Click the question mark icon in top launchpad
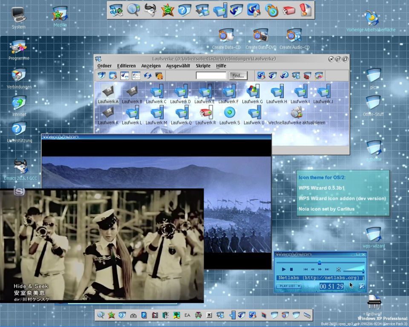The height and width of the screenshot is (327, 409). click(x=184, y=10)
